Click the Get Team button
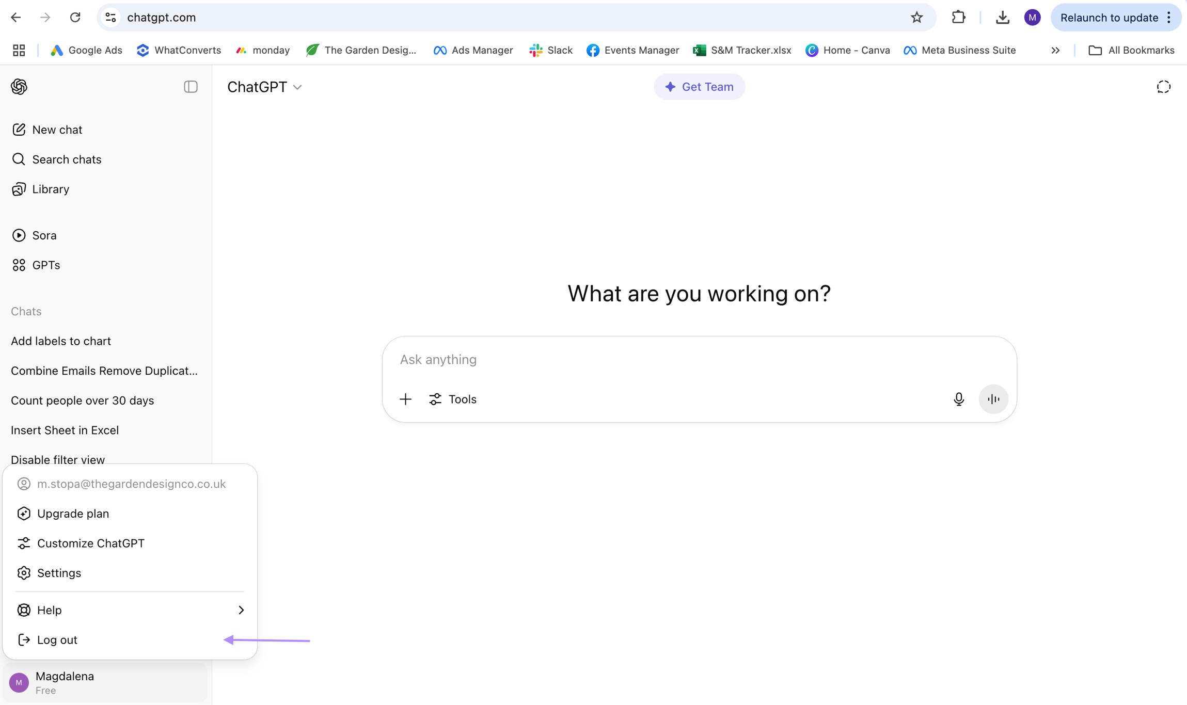Image resolution: width=1187 pixels, height=705 pixels. pos(699,87)
